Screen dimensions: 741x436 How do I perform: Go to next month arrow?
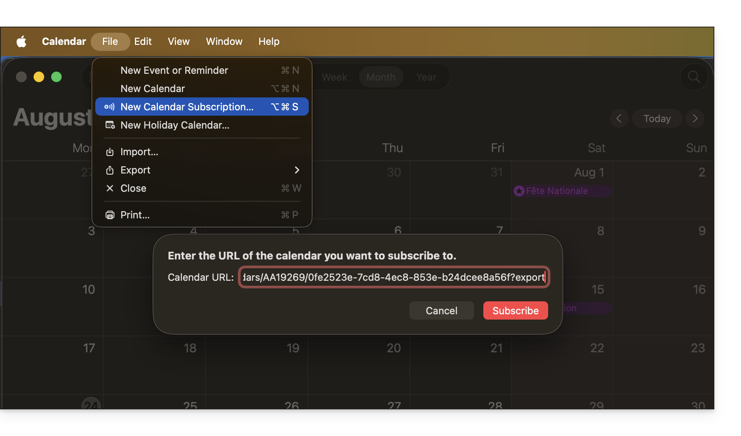695,119
